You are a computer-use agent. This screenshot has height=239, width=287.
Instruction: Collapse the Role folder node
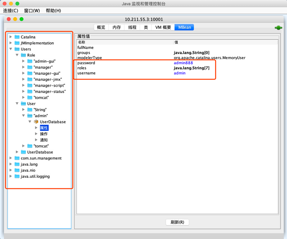coord(17,55)
